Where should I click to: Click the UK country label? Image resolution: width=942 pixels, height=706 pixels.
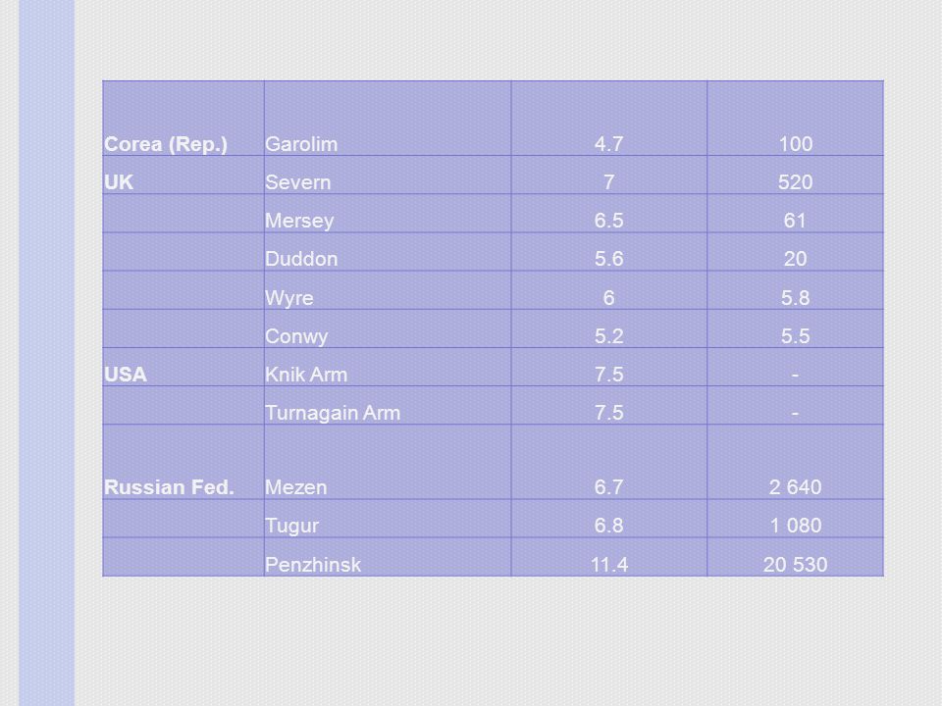tap(119, 182)
